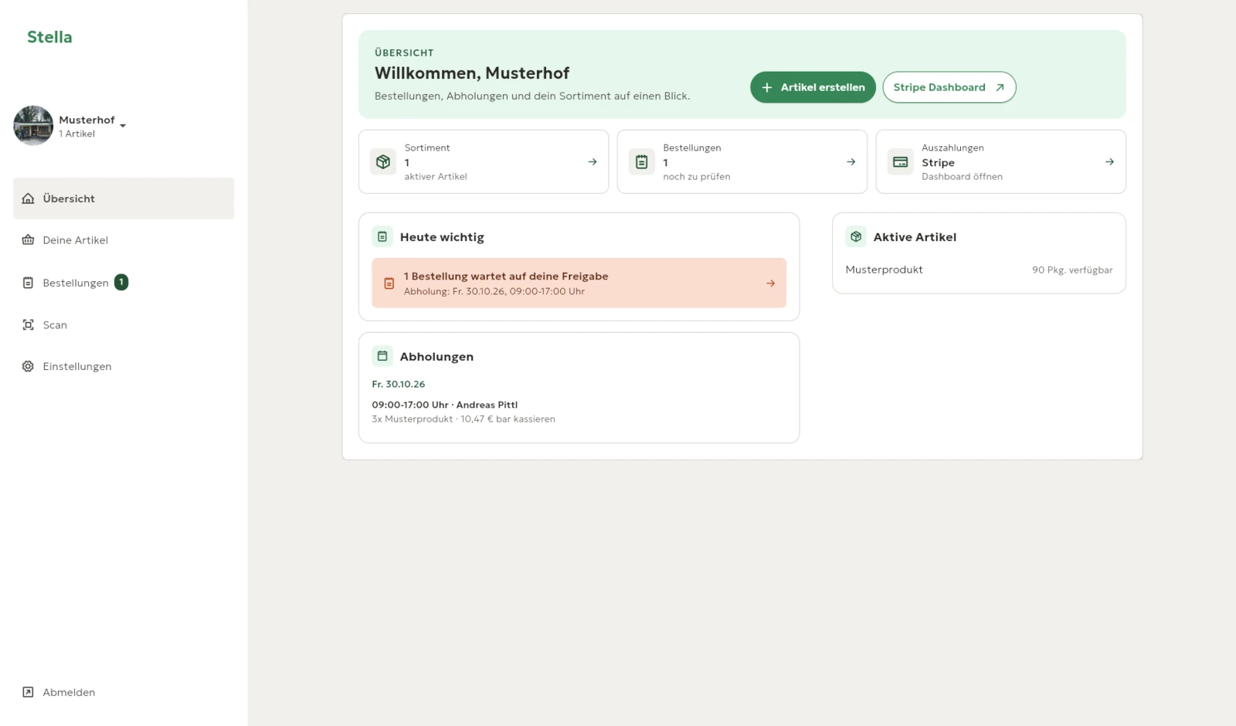Click the home icon next to Übersicht
1236x726 pixels.
pos(28,198)
